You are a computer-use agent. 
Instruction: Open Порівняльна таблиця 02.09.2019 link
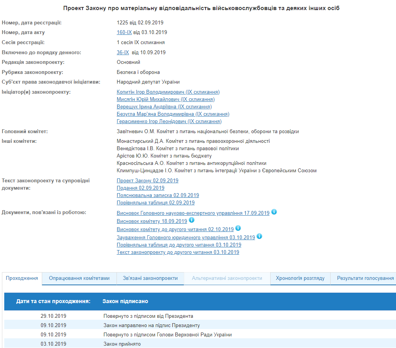coord(156,203)
